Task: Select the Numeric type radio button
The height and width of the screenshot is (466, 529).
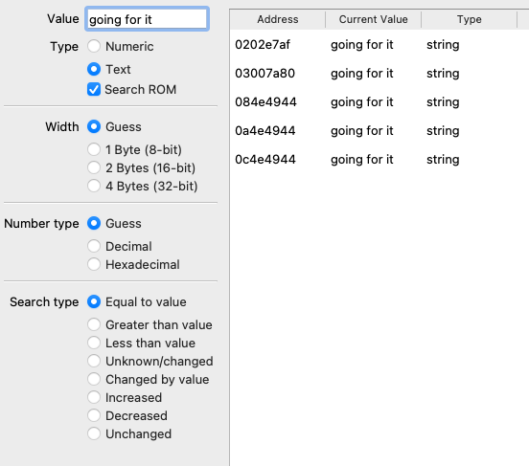Action: coord(94,46)
